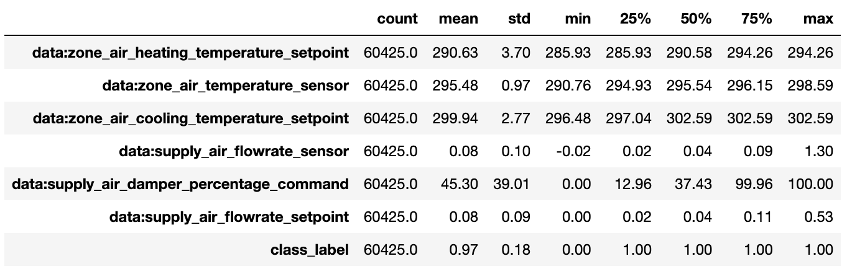
Task: Select the 50% column header
Action: (x=696, y=19)
